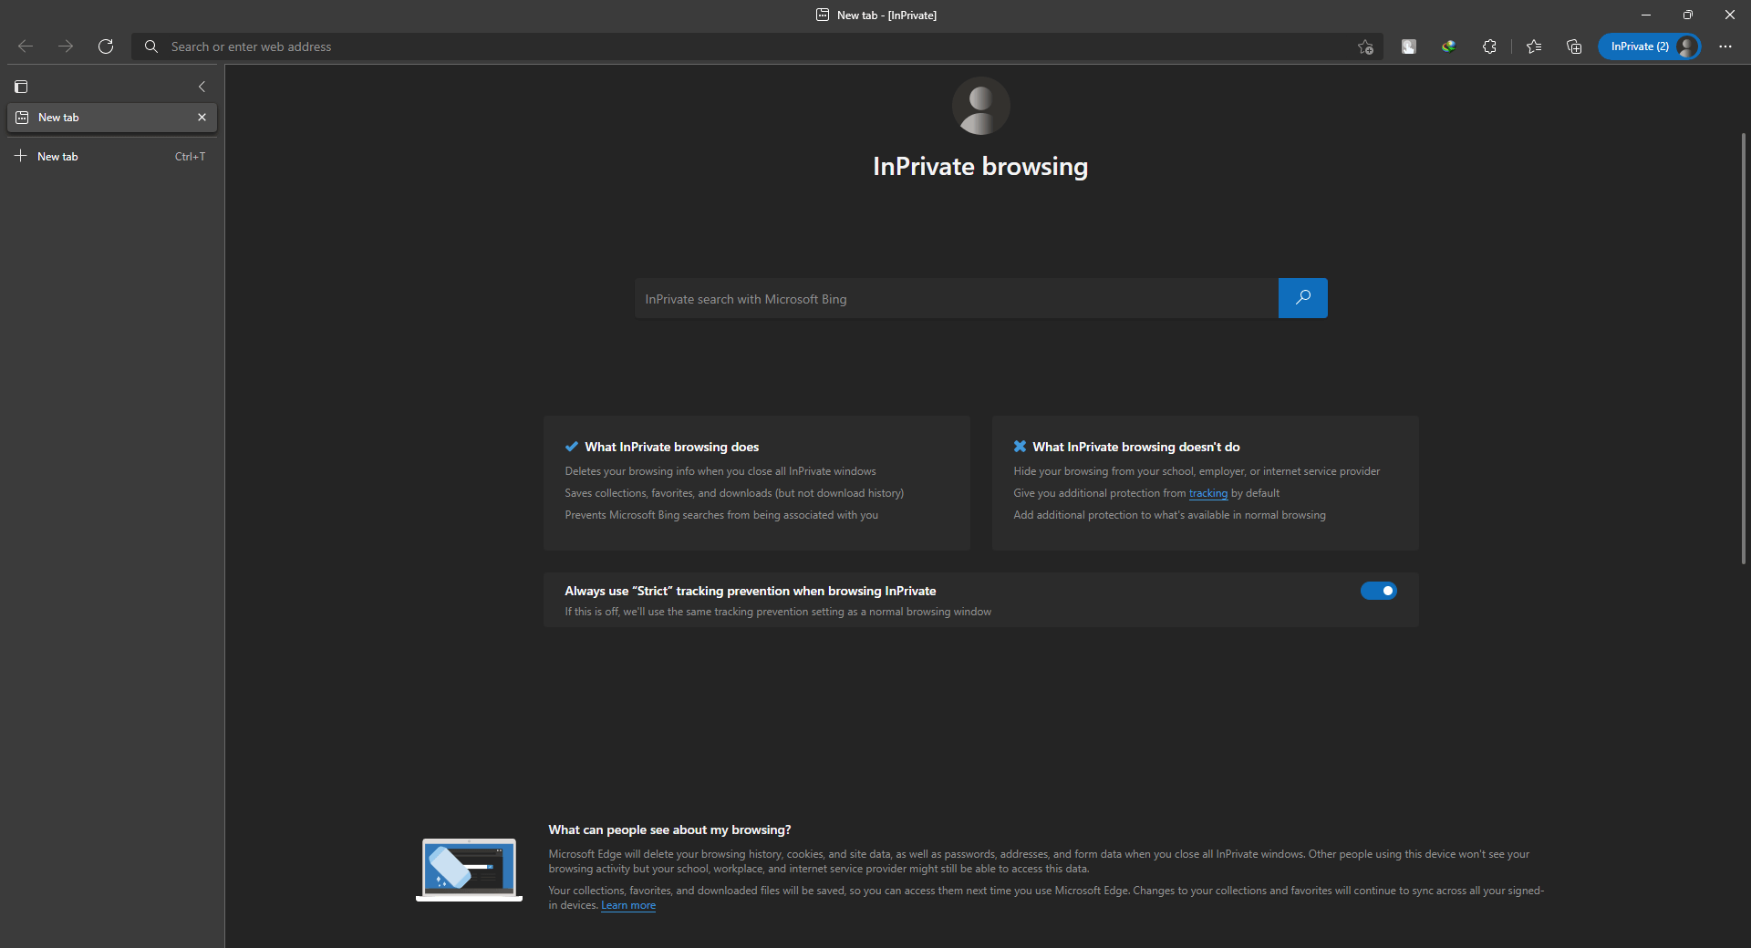Minimize the InPrivate browser window
Image resolution: width=1751 pixels, height=948 pixels.
tap(1646, 15)
